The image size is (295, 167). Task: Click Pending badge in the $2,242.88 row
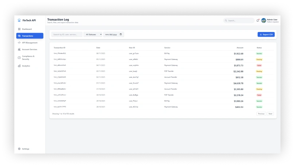259,71
